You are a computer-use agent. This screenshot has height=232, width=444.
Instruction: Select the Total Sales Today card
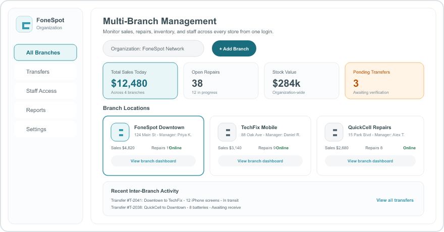click(x=140, y=81)
